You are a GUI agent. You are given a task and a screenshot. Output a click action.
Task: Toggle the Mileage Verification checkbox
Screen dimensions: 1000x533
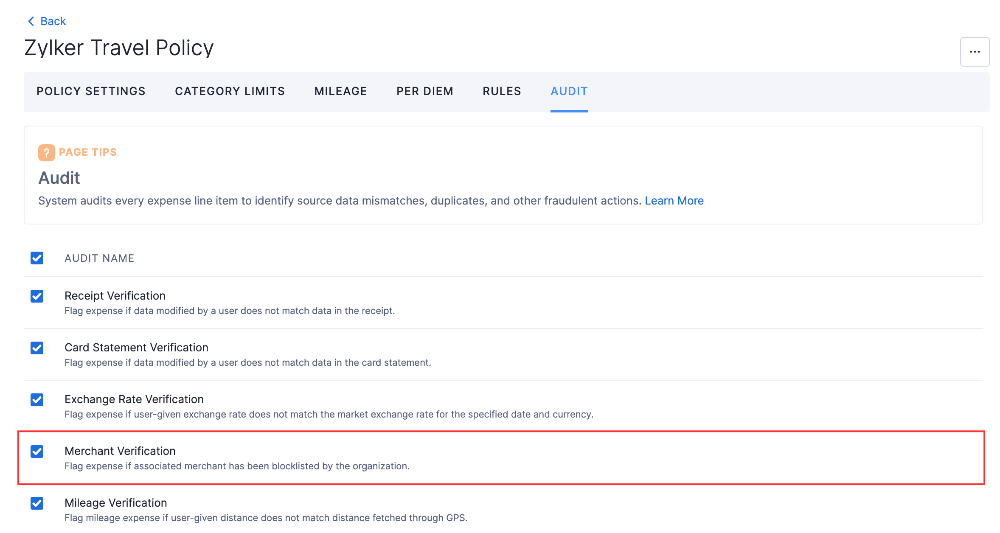(x=37, y=503)
